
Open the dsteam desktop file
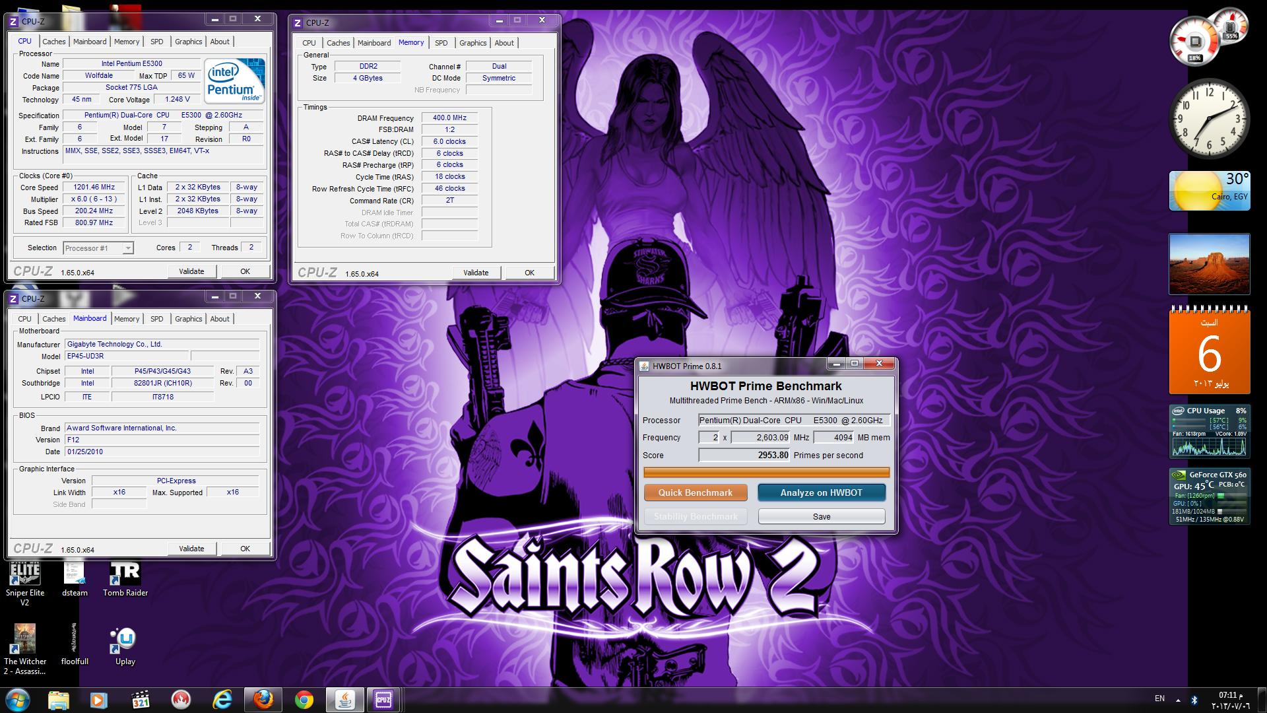[x=75, y=580]
